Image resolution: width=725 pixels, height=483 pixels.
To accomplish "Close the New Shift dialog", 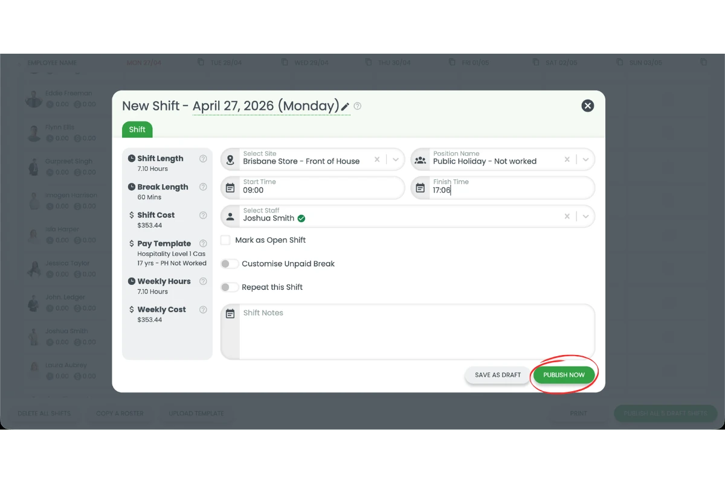I will coord(587,106).
